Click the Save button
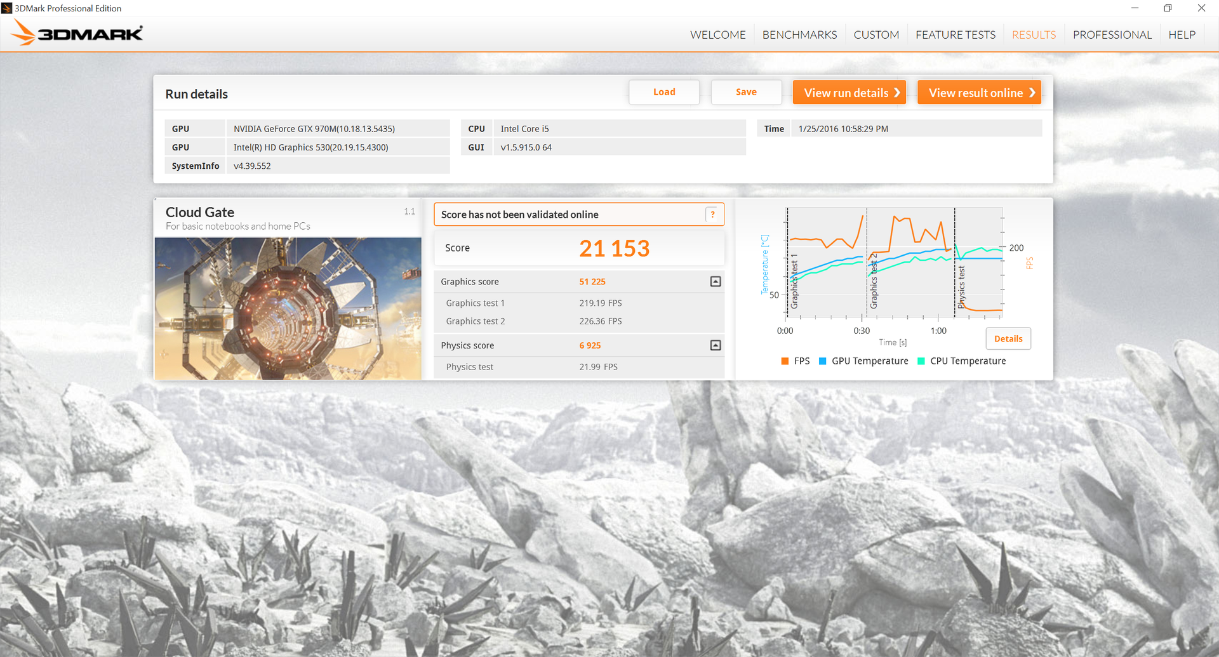The height and width of the screenshot is (657, 1219). click(746, 92)
